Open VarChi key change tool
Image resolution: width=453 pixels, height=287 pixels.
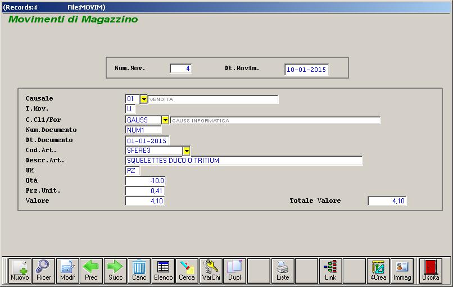[x=211, y=271]
